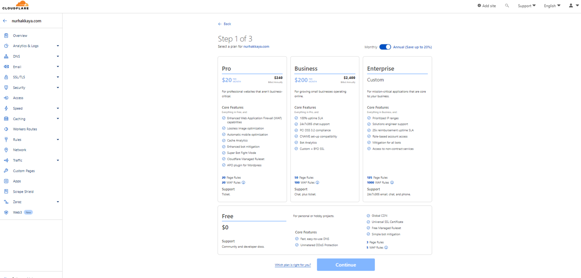Select the Pro plan card

coord(252,129)
